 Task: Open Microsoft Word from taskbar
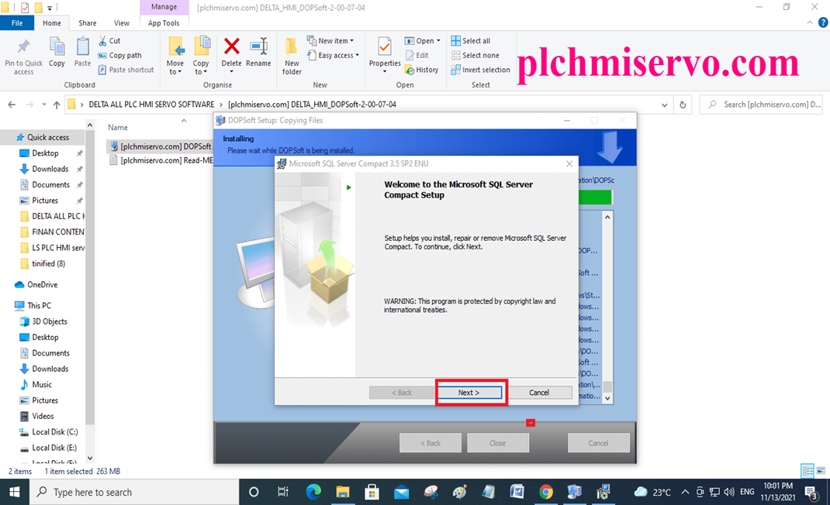[517, 493]
